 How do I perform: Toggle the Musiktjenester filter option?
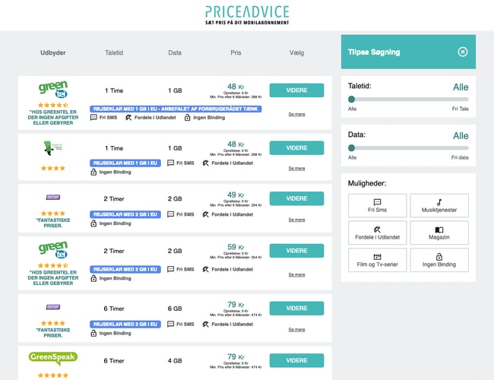coord(439,205)
